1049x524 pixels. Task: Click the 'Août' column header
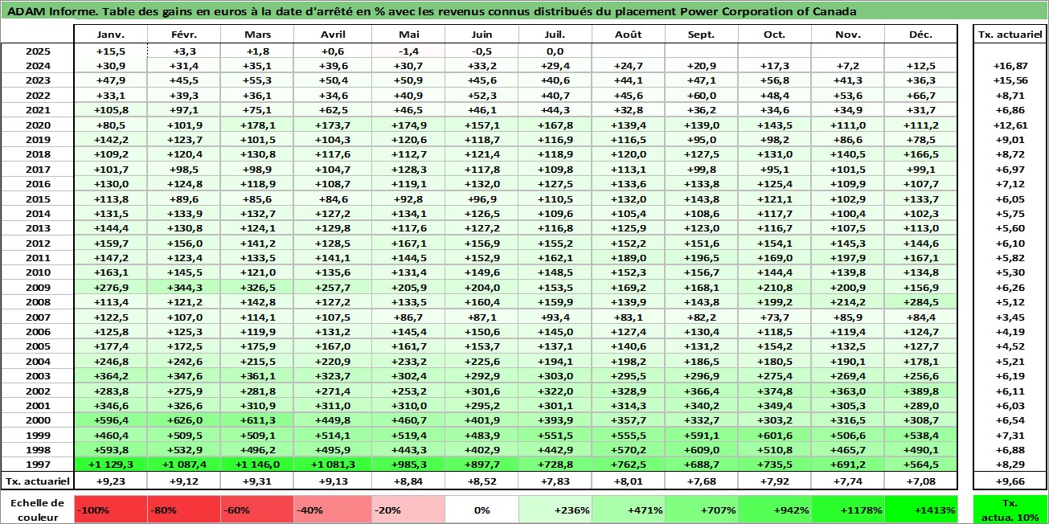pyautogui.click(x=629, y=35)
